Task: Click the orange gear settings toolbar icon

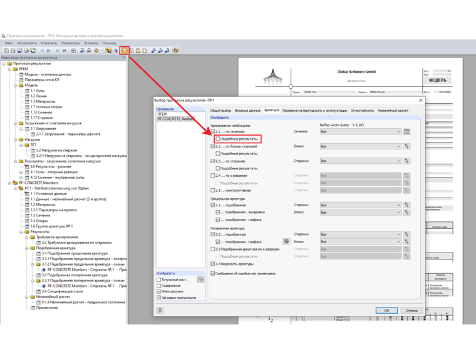Action: coord(96,51)
